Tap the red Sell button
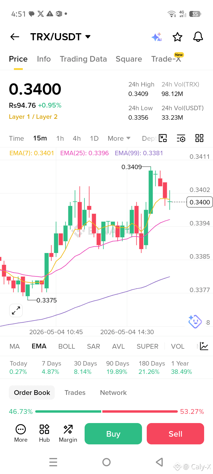Screen dimensions: 213x474 pos(175,434)
